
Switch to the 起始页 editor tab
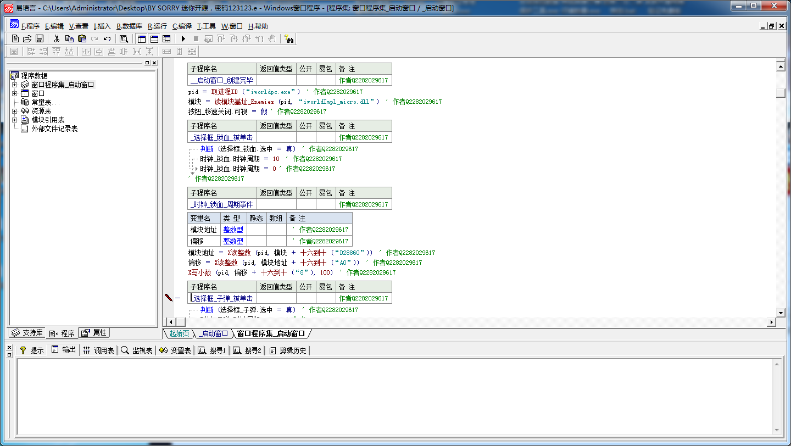pos(179,333)
